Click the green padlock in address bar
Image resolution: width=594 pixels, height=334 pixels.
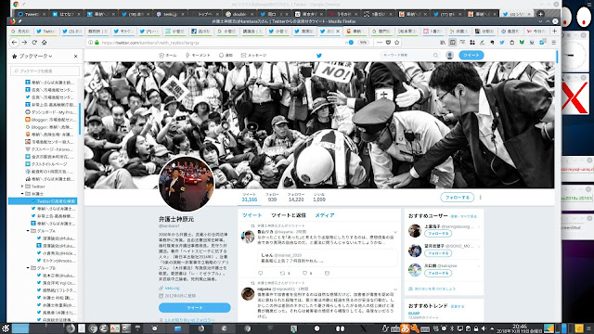97,43
